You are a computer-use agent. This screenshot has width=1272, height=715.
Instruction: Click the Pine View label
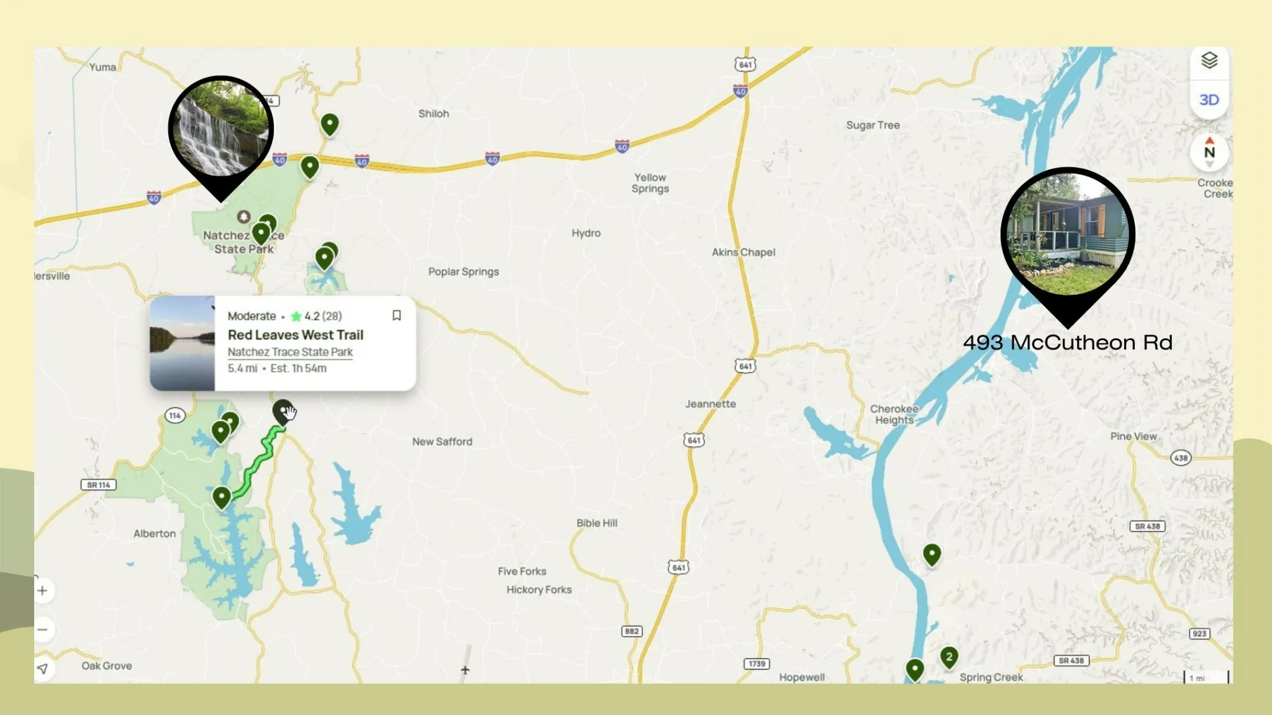(1133, 436)
